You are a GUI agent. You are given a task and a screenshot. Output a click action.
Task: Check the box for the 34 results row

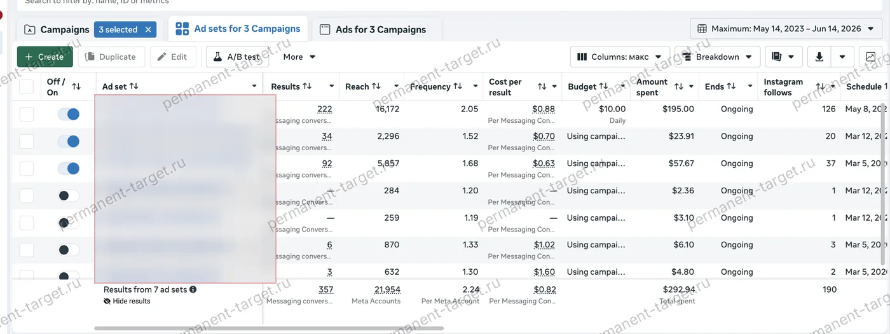coord(26,141)
